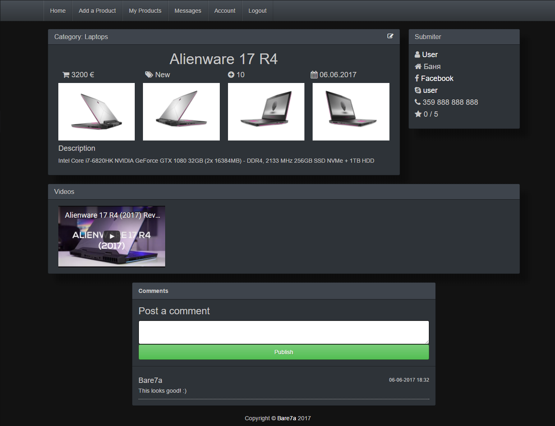Click the plus circle quantity icon

[x=231, y=75]
